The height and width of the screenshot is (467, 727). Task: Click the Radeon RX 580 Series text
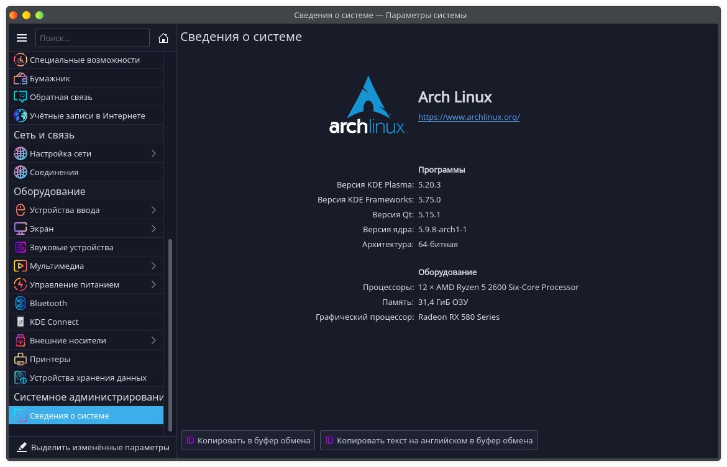click(459, 317)
